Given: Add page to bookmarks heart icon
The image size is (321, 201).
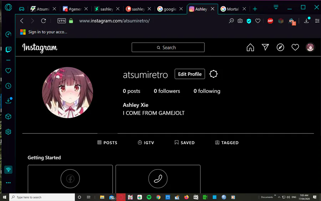Looking at the screenshot, I should pos(258,21).
